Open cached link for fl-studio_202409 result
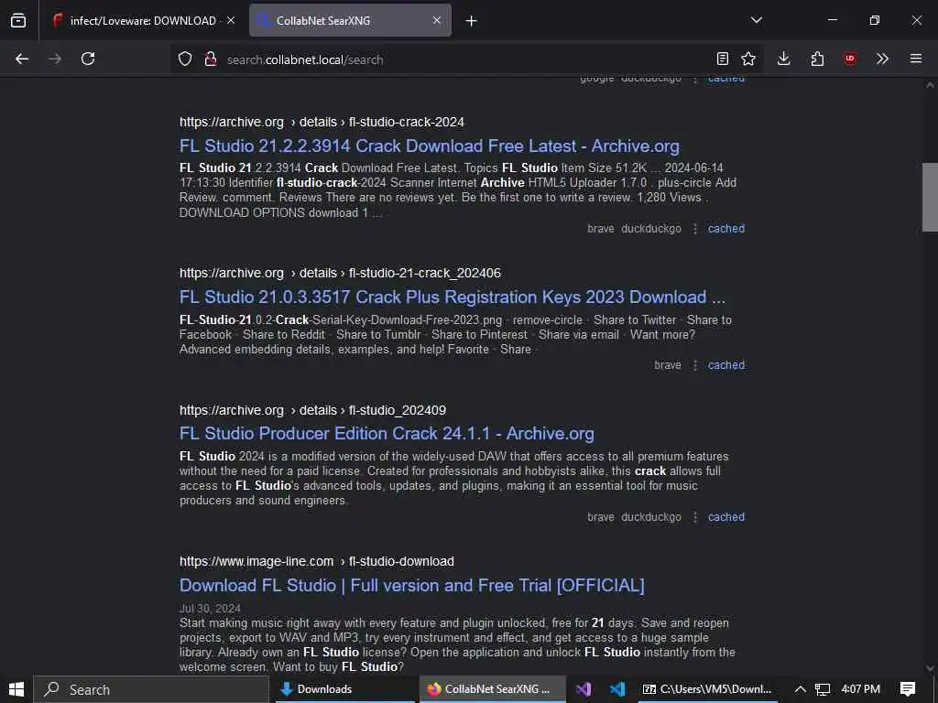 pos(726,516)
